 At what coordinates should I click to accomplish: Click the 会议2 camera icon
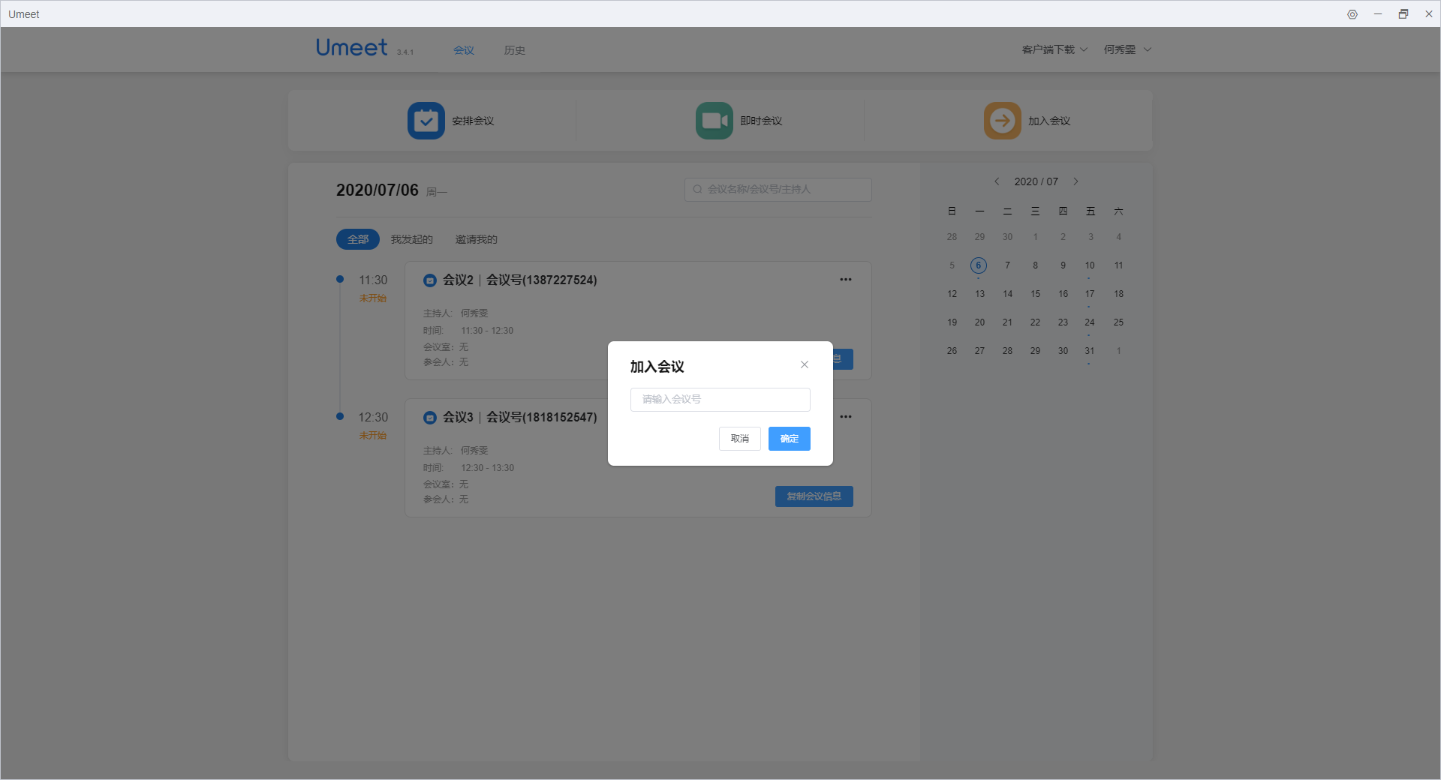point(429,280)
